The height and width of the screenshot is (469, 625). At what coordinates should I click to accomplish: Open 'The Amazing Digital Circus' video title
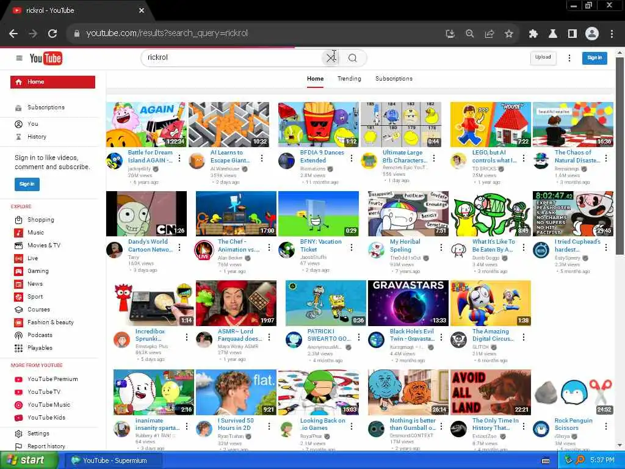[x=493, y=335]
